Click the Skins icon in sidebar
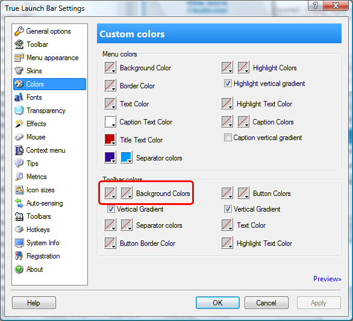The height and width of the screenshot is (321, 353). (x=19, y=71)
